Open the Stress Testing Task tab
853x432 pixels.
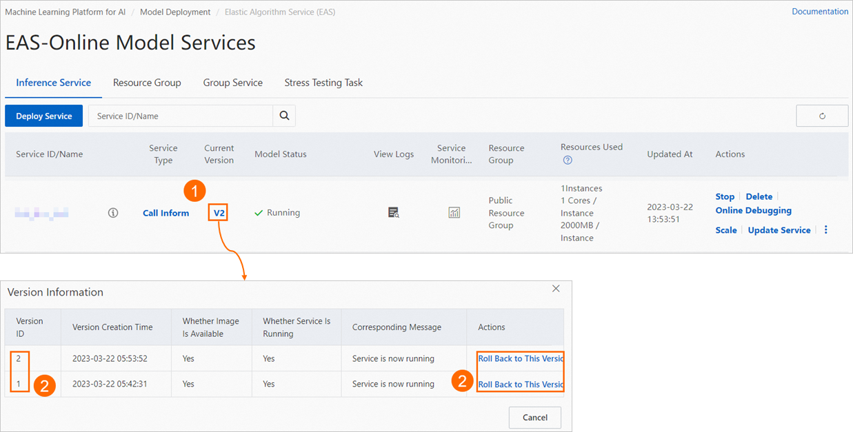tap(323, 82)
